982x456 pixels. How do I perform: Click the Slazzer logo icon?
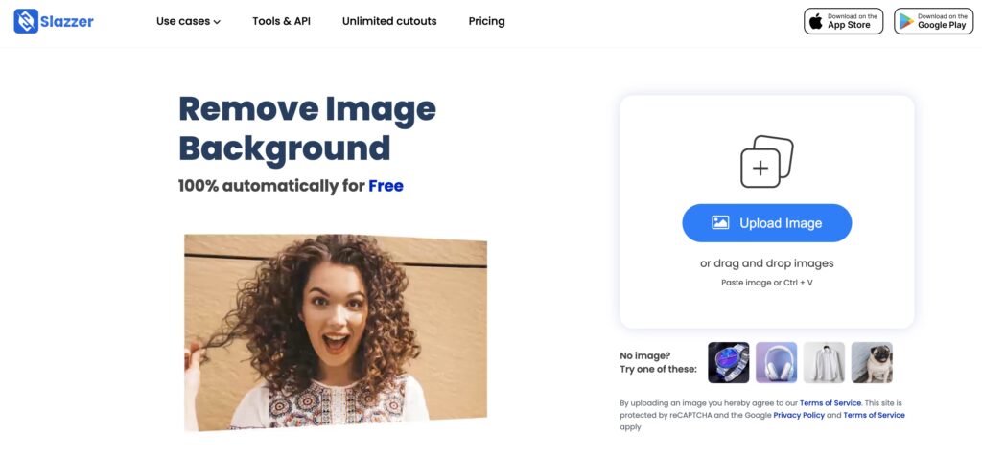tap(26, 21)
